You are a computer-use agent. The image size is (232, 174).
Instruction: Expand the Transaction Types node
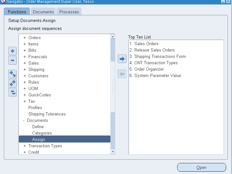tap(25, 146)
